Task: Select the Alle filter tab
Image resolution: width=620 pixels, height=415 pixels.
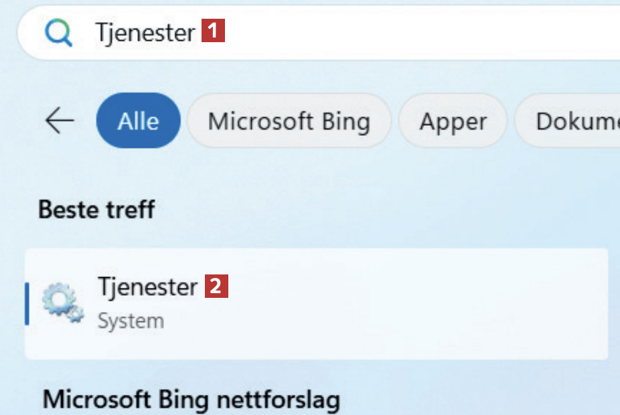Action: pyautogui.click(x=139, y=121)
